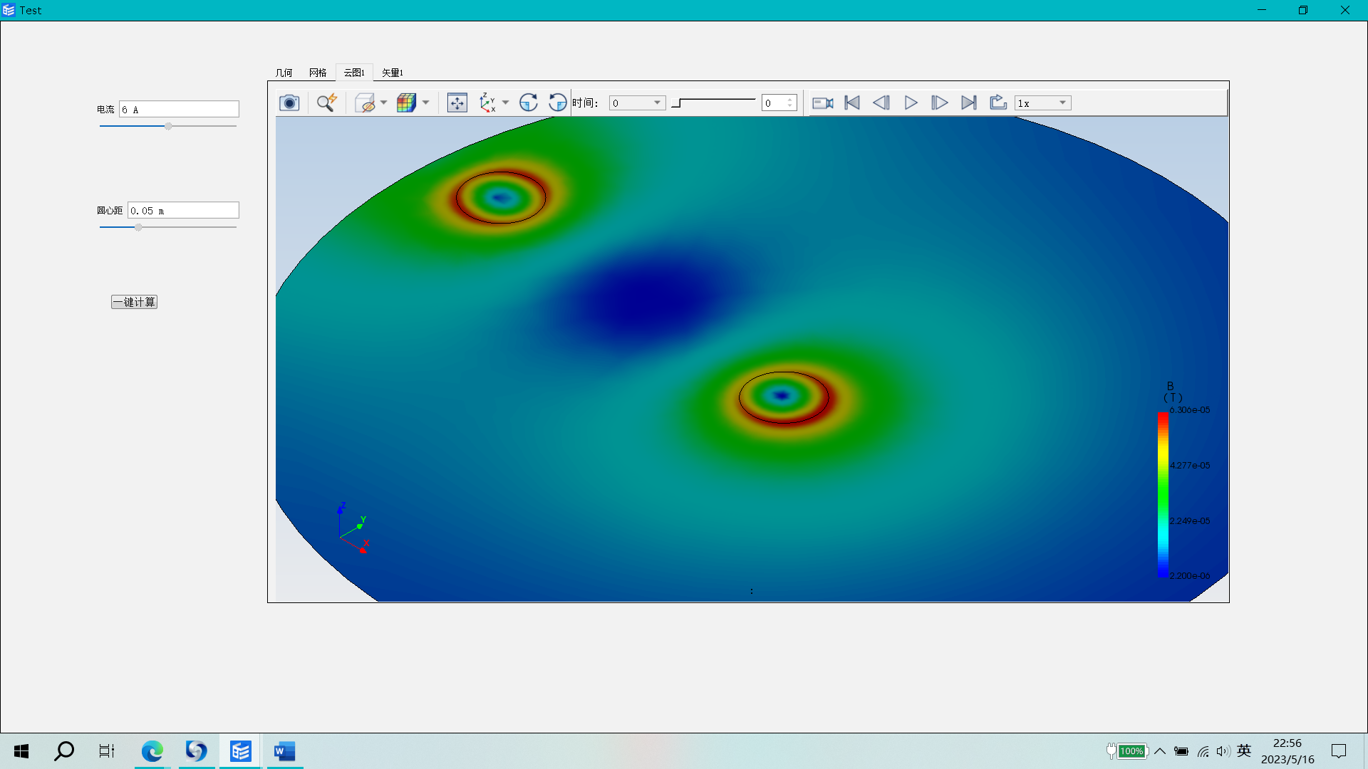1368x769 pixels.
Task: Close the Test window
Action: tap(1345, 10)
